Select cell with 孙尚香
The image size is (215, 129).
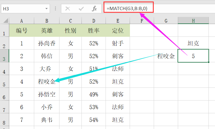point(47,43)
